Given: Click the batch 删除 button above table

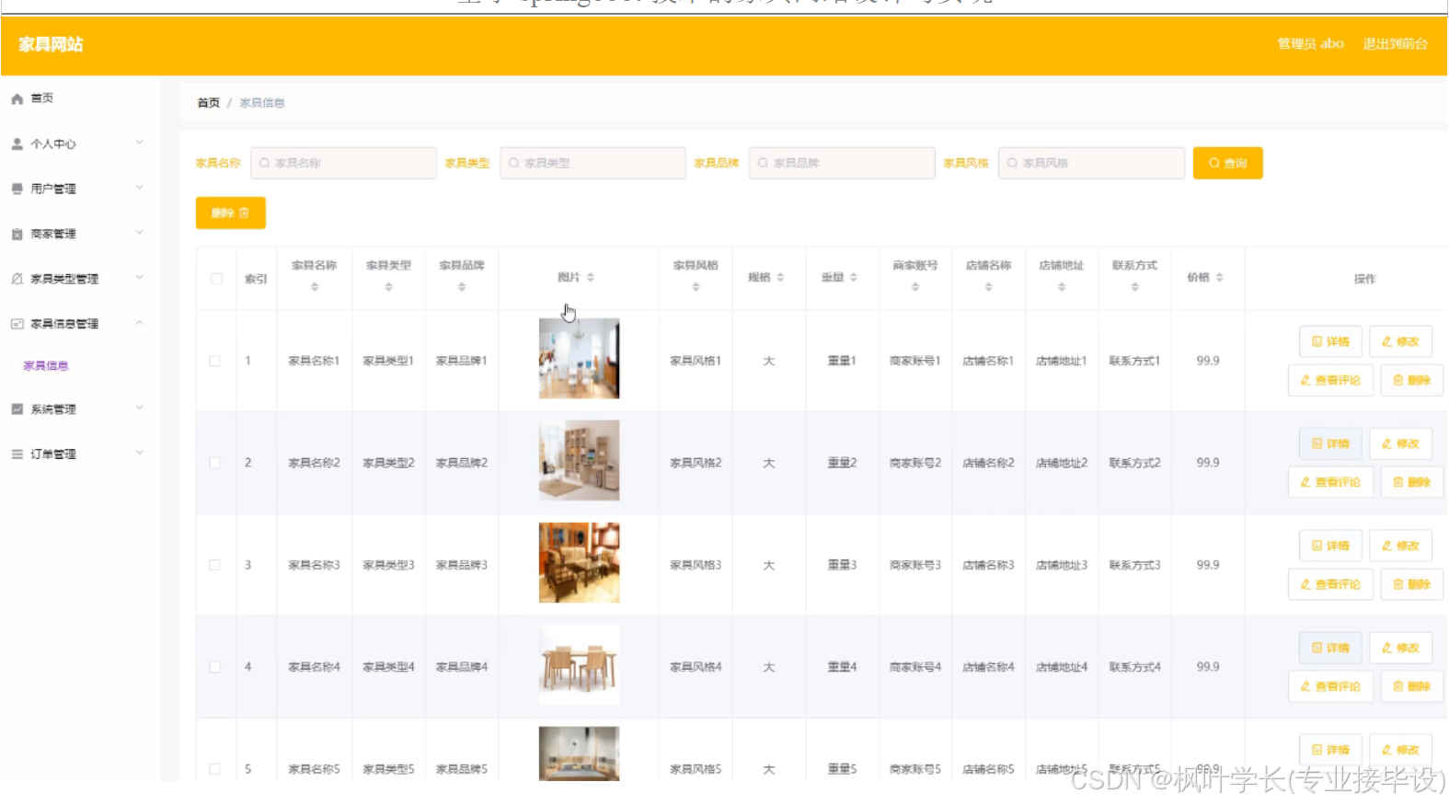Looking at the screenshot, I should 230,213.
